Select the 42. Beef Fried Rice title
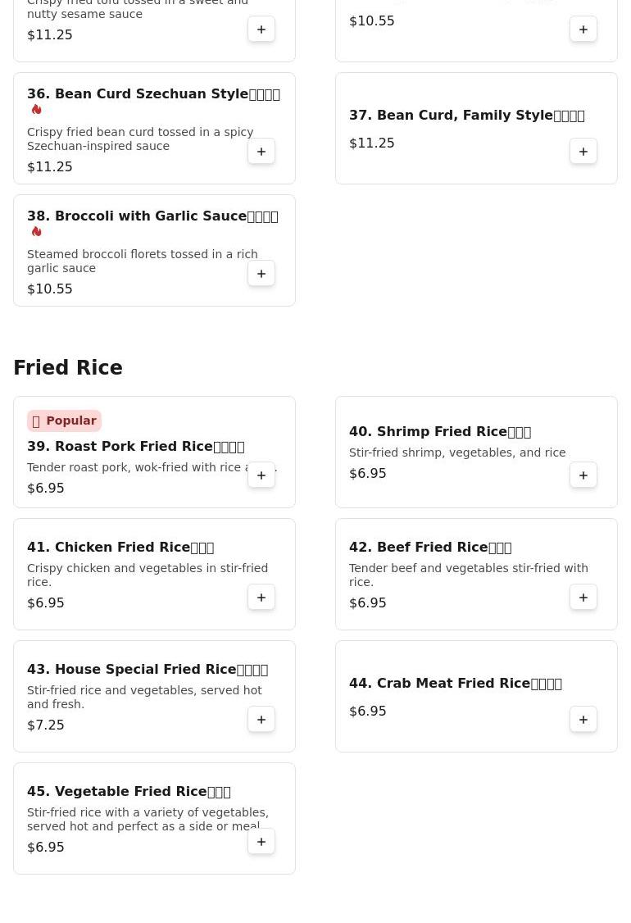Viewport: 631px width, 923px height. point(429,548)
